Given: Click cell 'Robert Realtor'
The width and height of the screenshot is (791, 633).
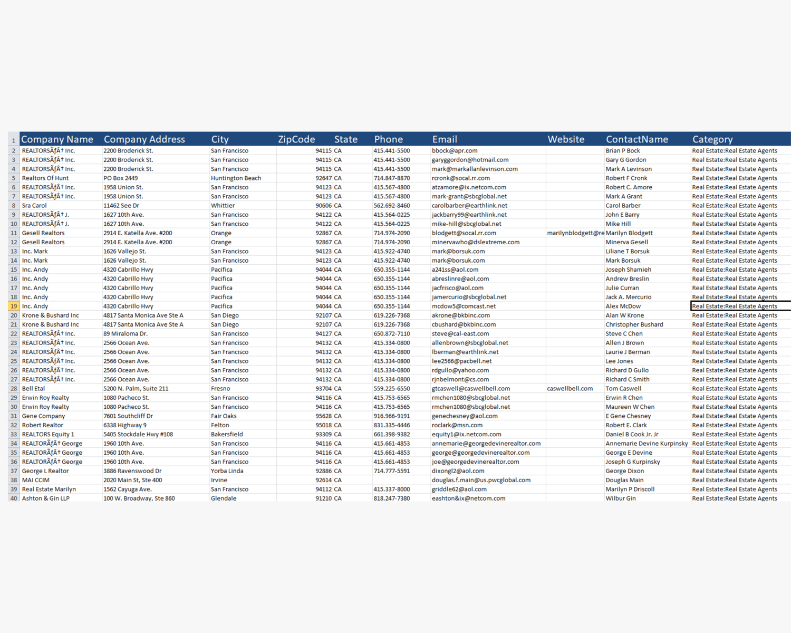Looking at the screenshot, I should (x=61, y=425).
